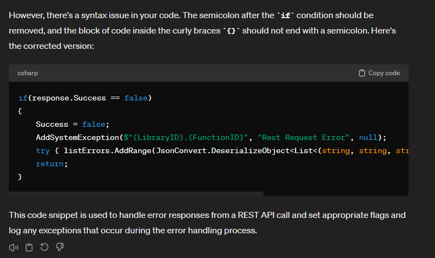Click the thumbs down bad response icon
Image resolution: width=435 pixels, height=258 pixels.
60,247
